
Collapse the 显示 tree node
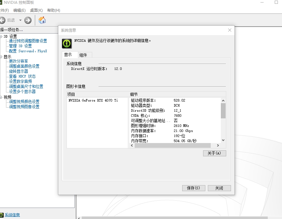pyautogui.click(x=1, y=57)
